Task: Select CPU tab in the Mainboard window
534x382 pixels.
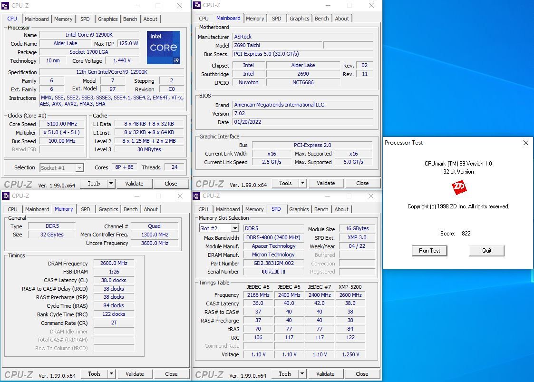Action: tap(204, 19)
